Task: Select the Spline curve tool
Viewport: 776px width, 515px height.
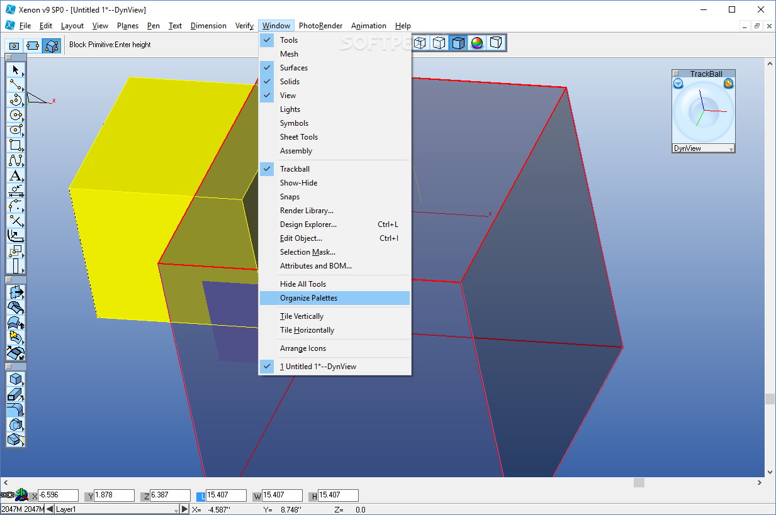Action: pyautogui.click(x=16, y=160)
